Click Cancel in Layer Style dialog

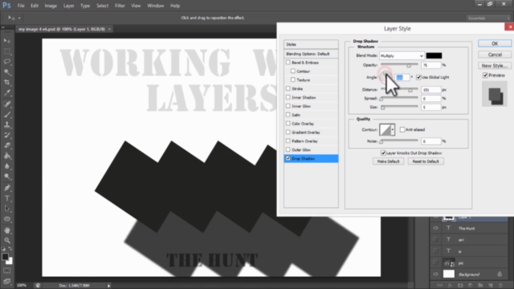(x=495, y=55)
